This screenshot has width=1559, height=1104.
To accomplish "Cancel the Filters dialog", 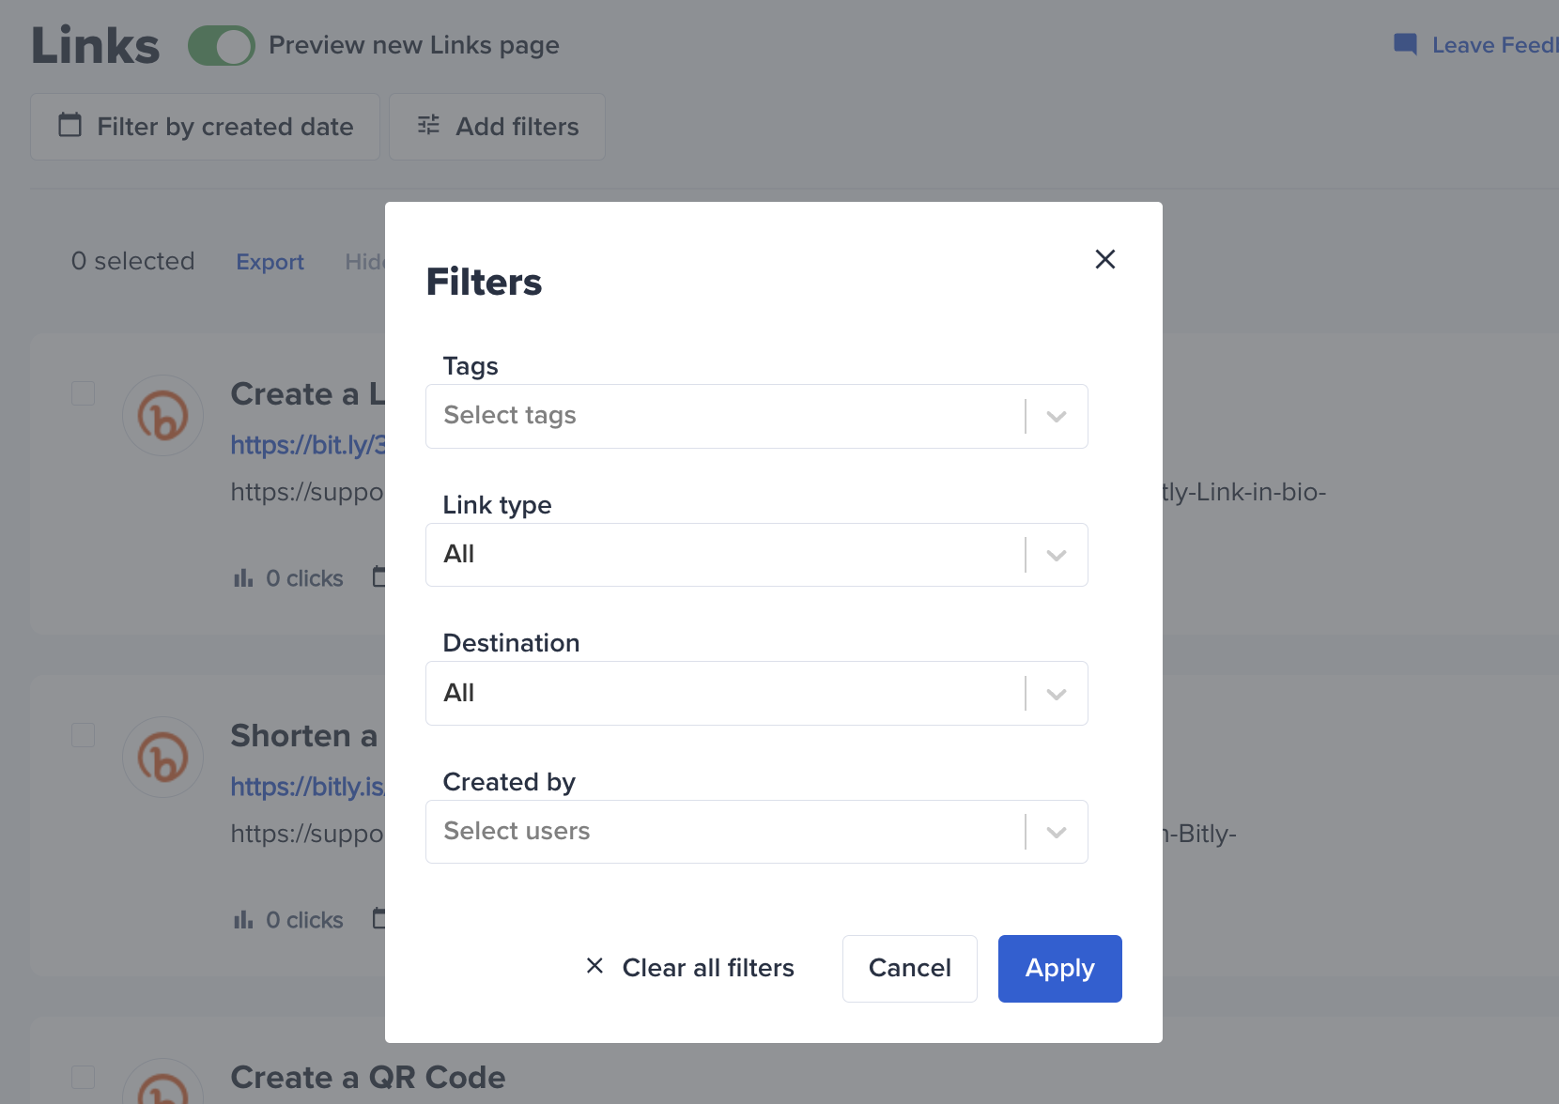I will 910,969.
